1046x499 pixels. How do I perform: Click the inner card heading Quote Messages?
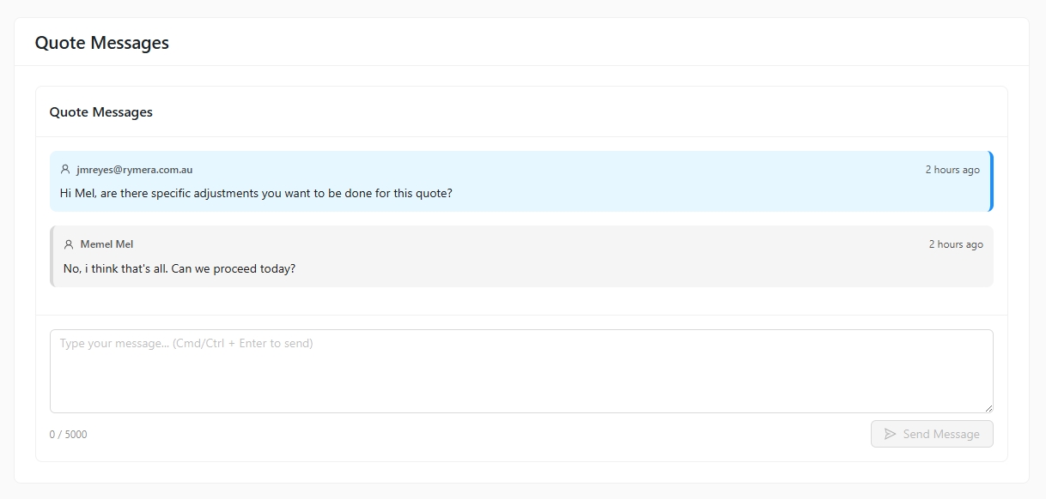pos(100,112)
